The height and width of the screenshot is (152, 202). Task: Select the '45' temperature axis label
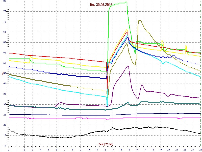[5, 73]
